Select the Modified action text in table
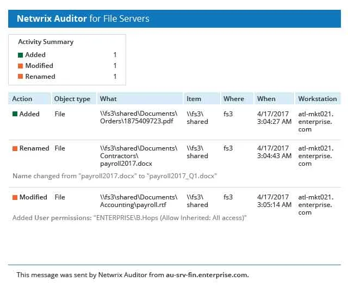Screen dimensions: 348x288 coord(33,197)
